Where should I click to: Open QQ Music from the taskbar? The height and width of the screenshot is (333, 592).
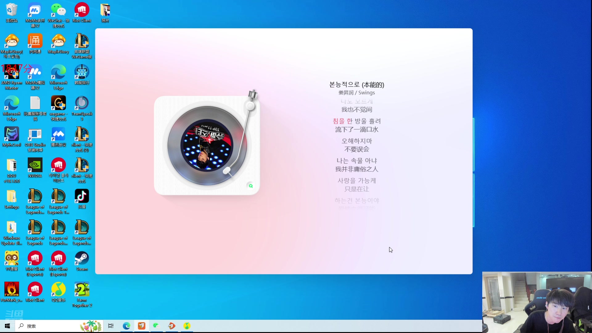tap(187, 326)
